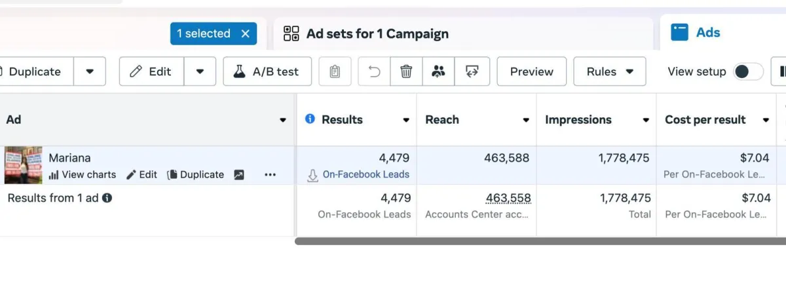Open the Rules dropdown
This screenshot has height=296, width=786.
point(609,71)
